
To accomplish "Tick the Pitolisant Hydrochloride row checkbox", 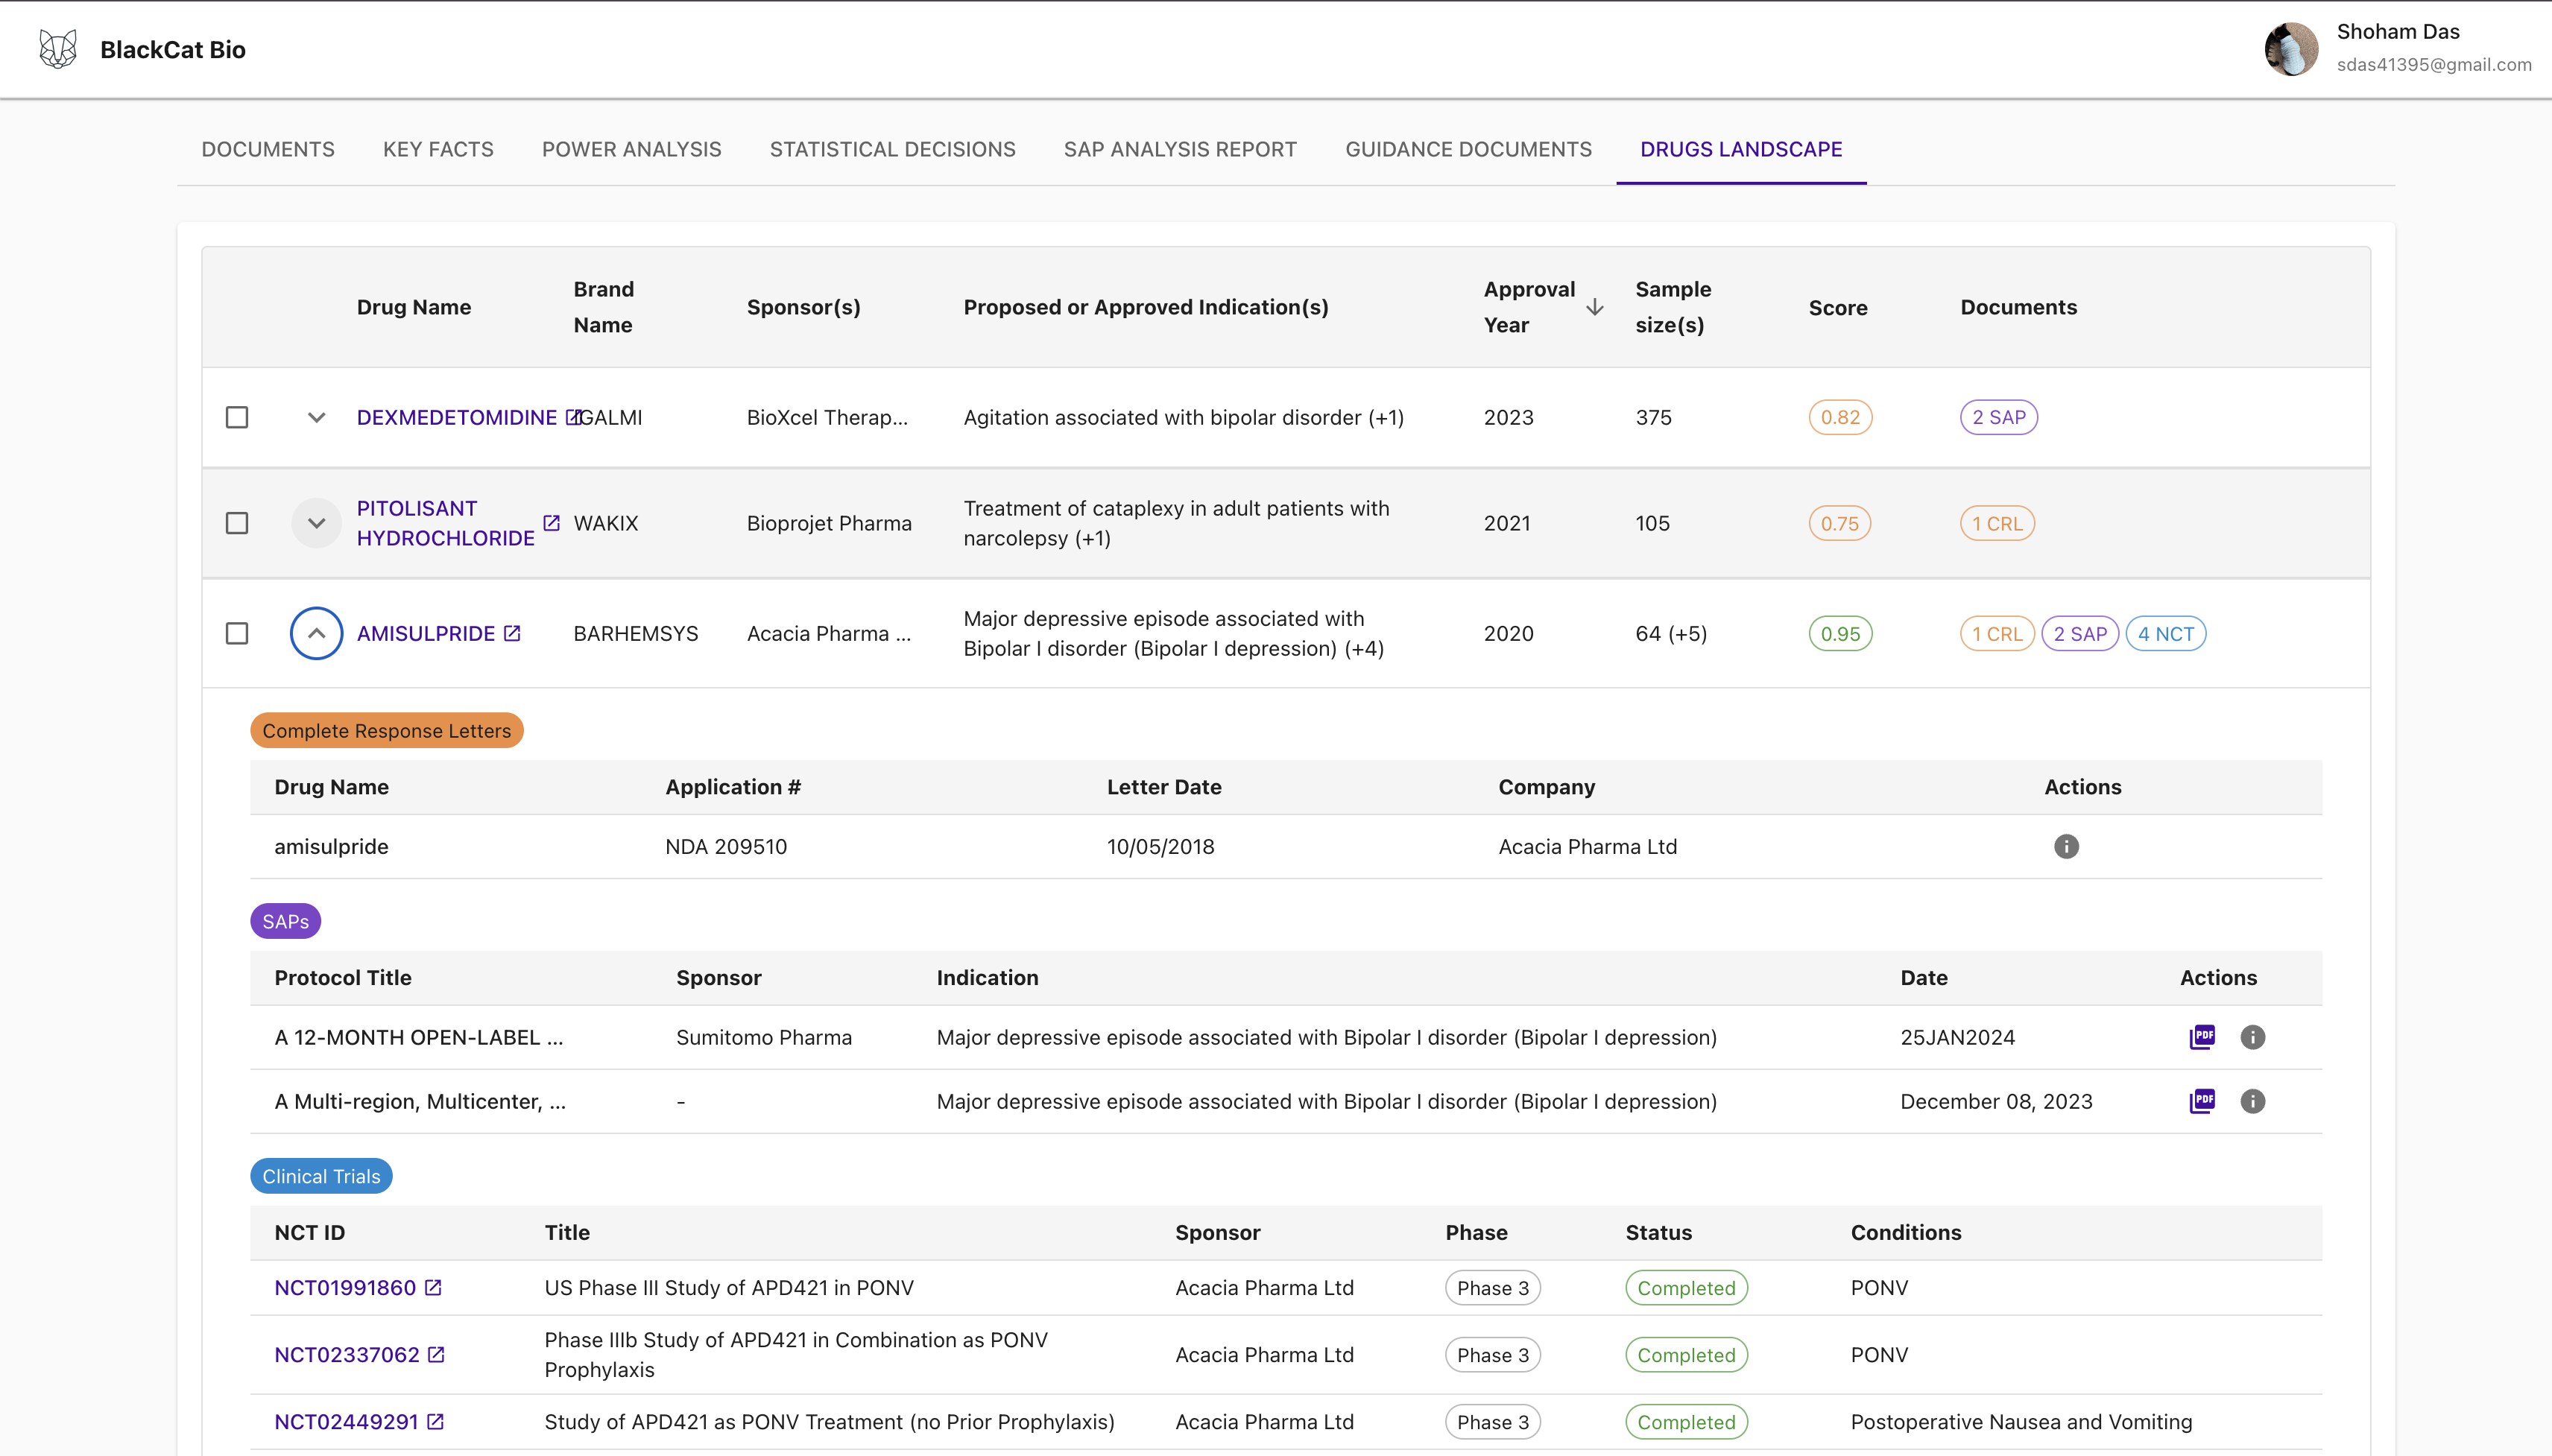I will point(237,523).
